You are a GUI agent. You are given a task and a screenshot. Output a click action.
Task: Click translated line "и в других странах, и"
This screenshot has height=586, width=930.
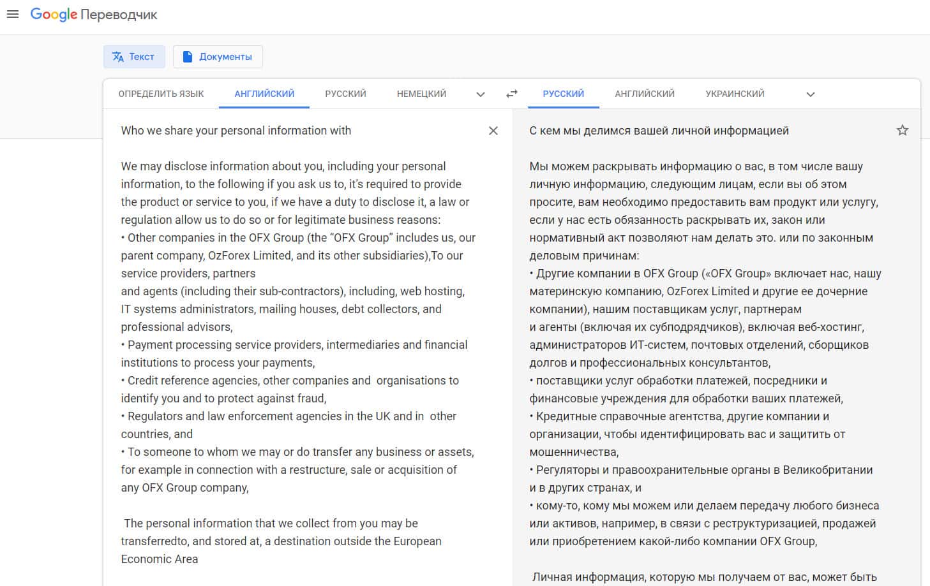[x=585, y=488]
